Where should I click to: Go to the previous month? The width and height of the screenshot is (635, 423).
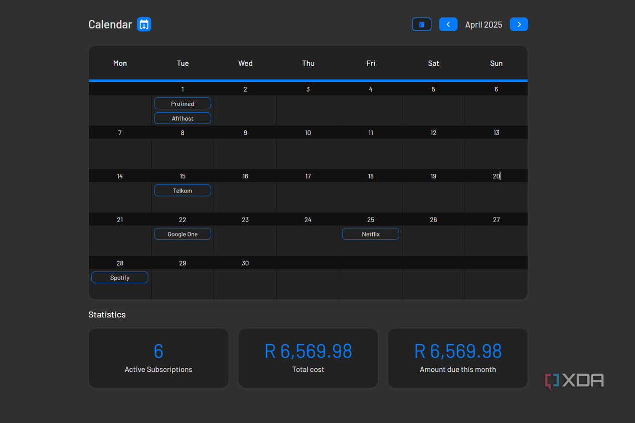pyautogui.click(x=448, y=24)
